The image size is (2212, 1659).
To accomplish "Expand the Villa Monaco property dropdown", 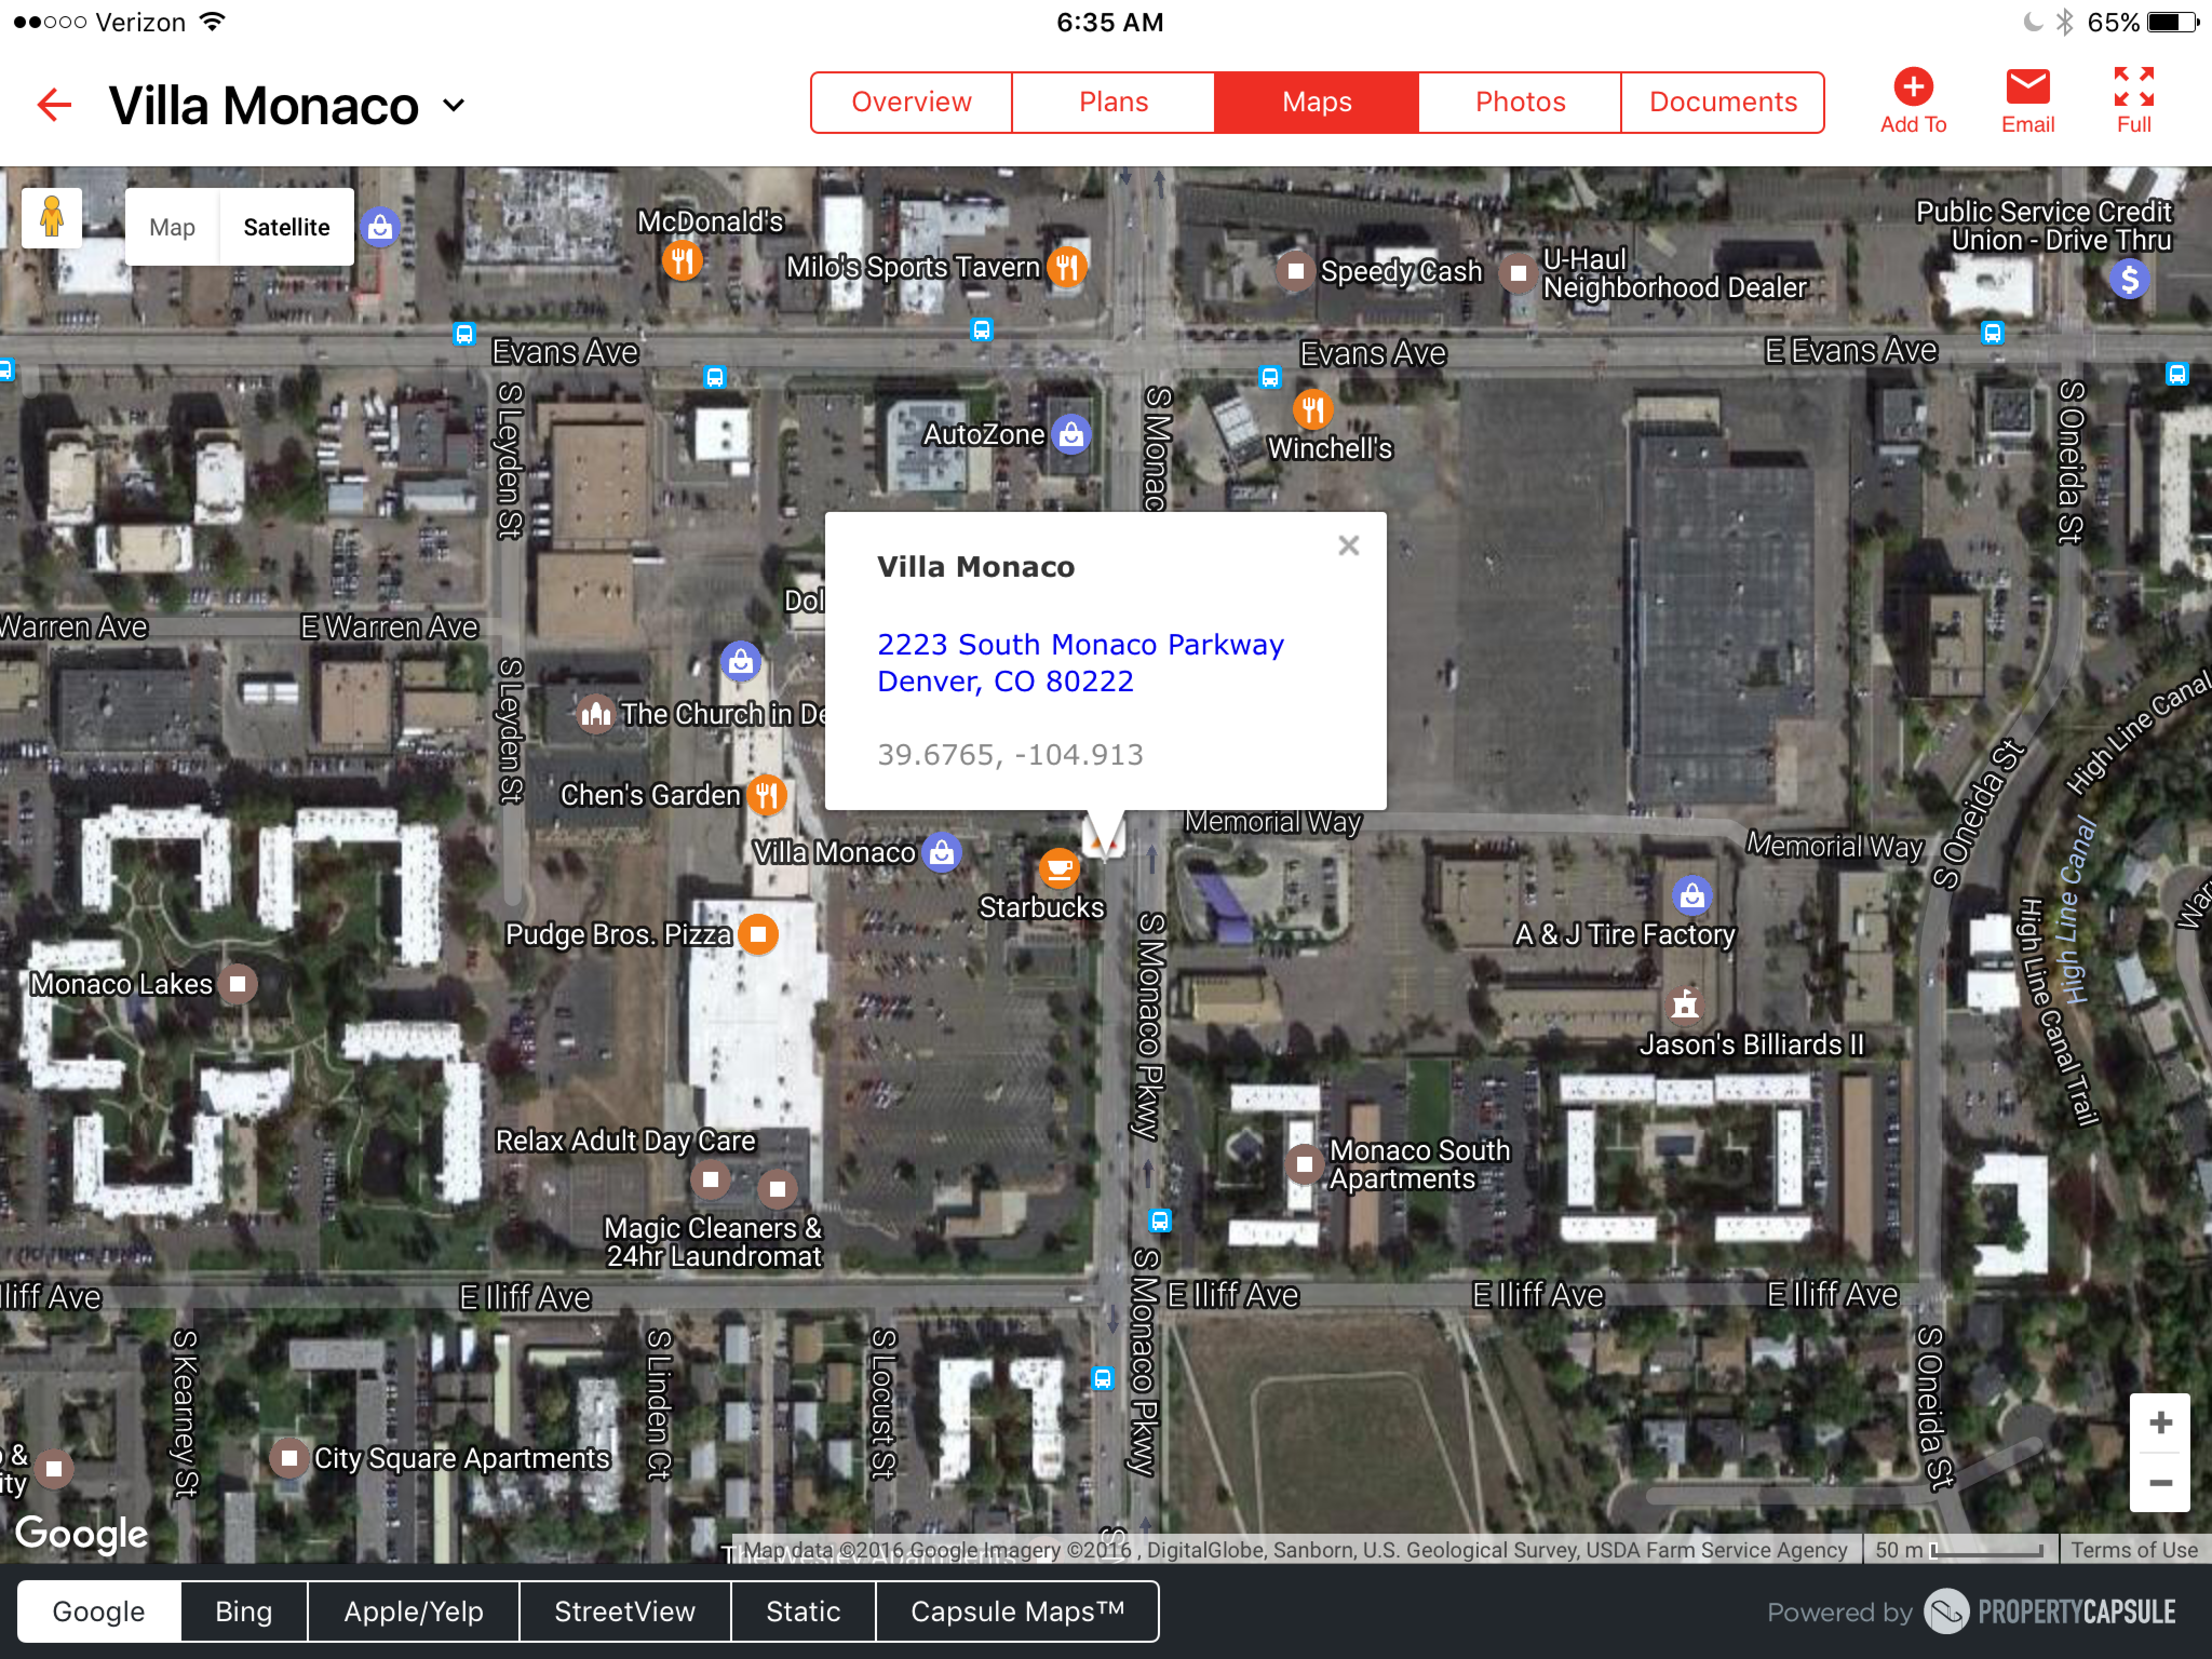I will (454, 105).
